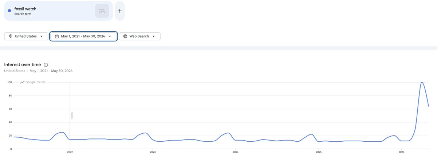Click the 60 value on the y-axis

(x=10, y=109)
